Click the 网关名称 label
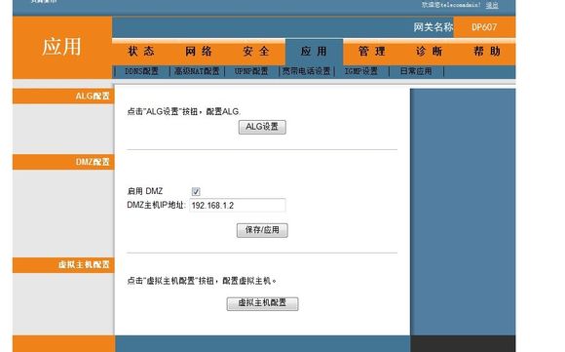Image resolution: width=565 pixels, height=352 pixels. [x=433, y=27]
